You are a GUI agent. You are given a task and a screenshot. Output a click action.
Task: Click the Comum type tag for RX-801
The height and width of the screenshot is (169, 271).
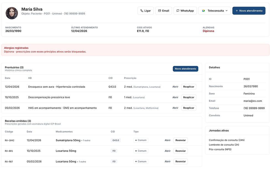pos(141,151)
